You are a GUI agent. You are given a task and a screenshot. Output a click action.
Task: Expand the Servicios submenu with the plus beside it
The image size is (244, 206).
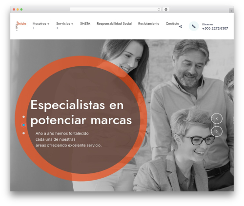tap(72, 24)
